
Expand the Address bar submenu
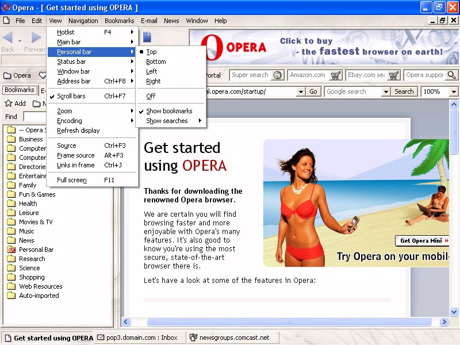(x=92, y=81)
